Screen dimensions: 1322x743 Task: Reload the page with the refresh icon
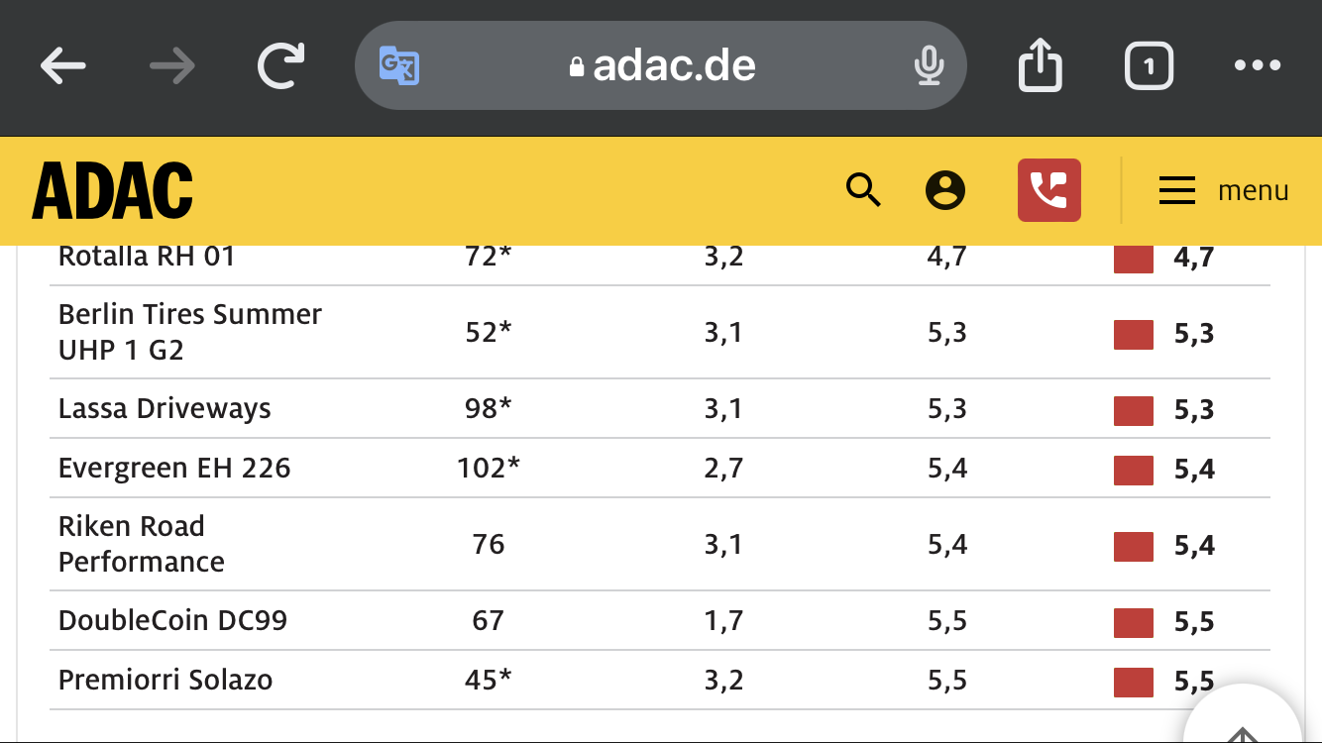pyautogui.click(x=281, y=66)
